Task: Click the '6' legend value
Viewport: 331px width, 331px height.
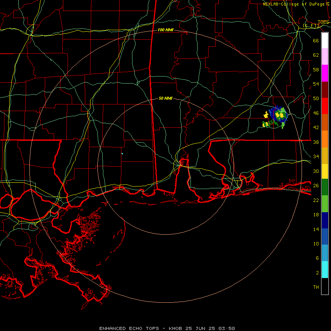Action: pyautogui.click(x=317, y=258)
